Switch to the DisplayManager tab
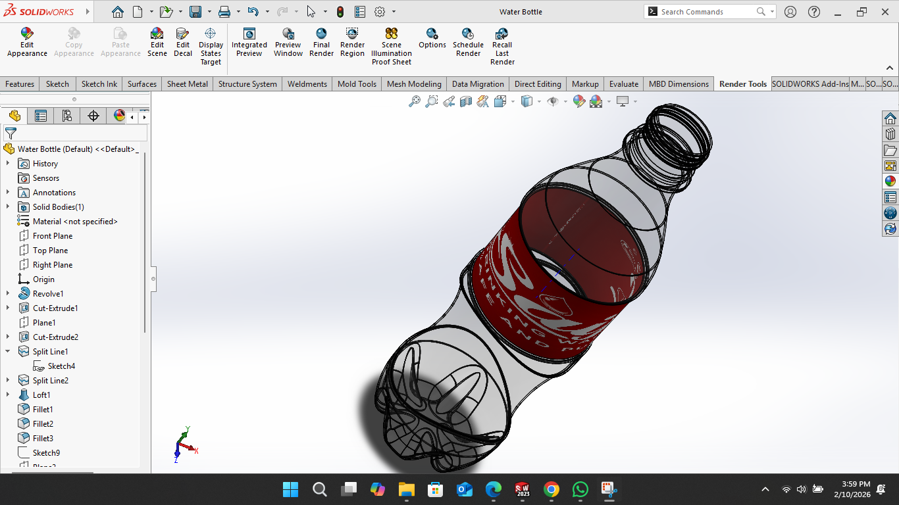The image size is (899, 505). click(119, 116)
